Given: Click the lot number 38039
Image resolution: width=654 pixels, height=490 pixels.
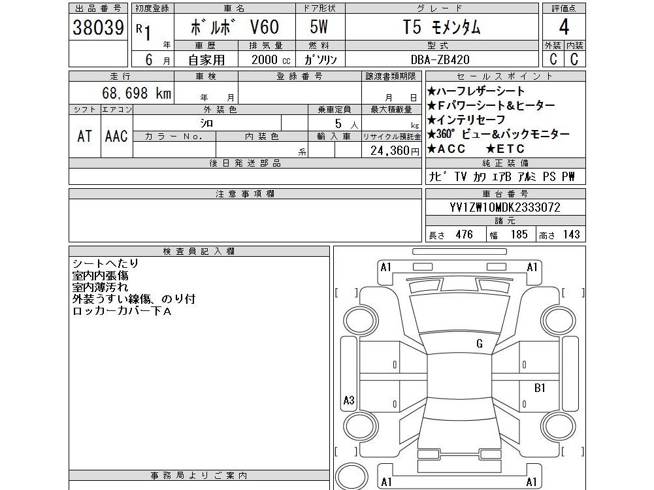Looking at the screenshot, I should (99, 27).
